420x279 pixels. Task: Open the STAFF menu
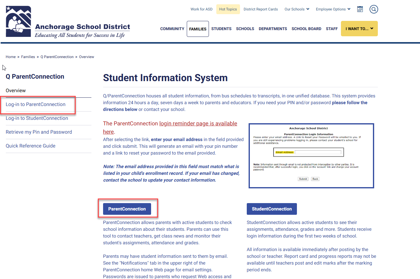click(332, 29)
